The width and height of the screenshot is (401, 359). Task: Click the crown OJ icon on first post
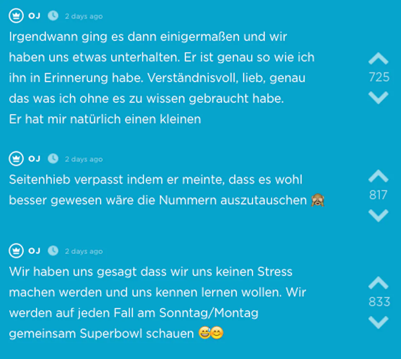click(x=16, y=16)
